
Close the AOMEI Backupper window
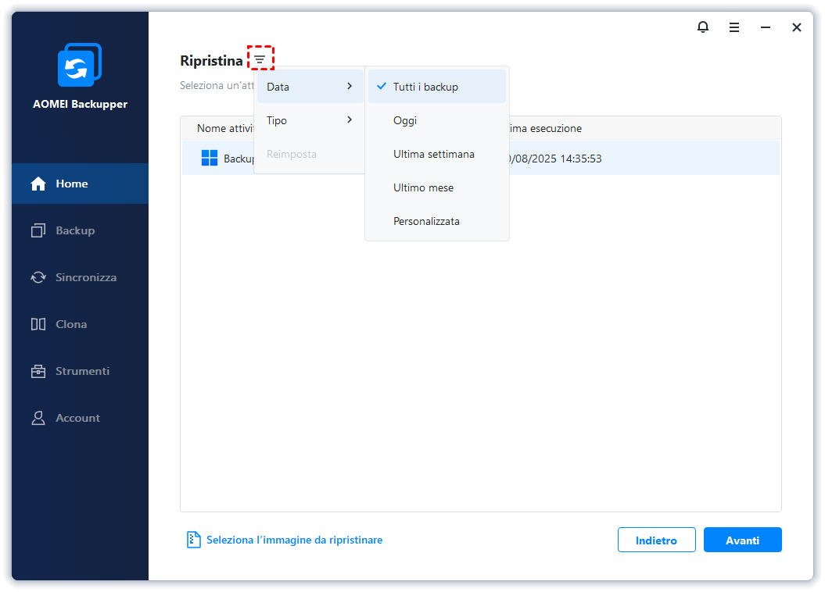pyautogui.click(x=797, y=27)
